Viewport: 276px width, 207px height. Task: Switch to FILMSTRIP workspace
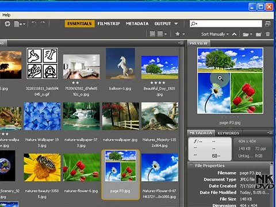109,24
